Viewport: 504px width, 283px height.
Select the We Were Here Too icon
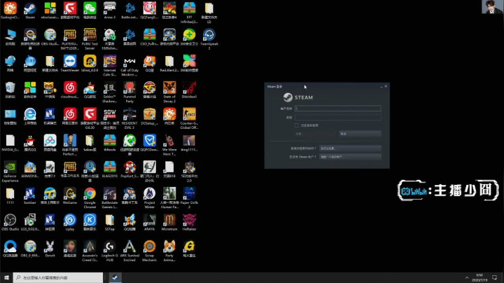click(x=169, y=145)
